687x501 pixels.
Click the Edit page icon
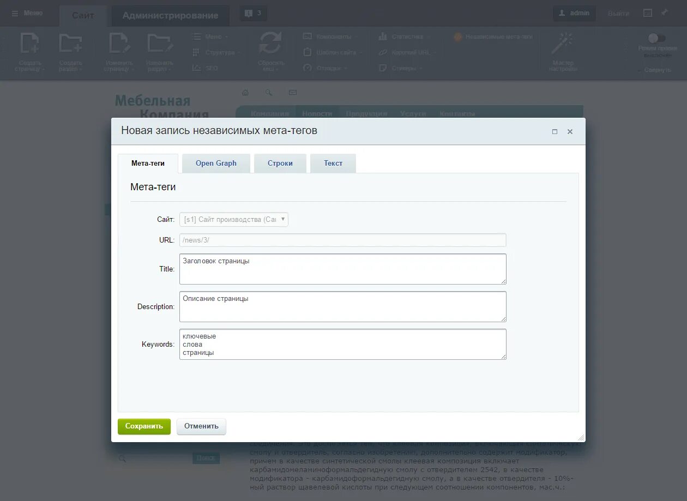point(119,44)
